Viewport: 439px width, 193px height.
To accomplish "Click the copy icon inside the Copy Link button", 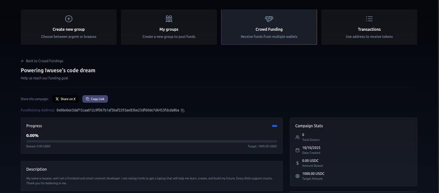I will click(x=87, y=99).
